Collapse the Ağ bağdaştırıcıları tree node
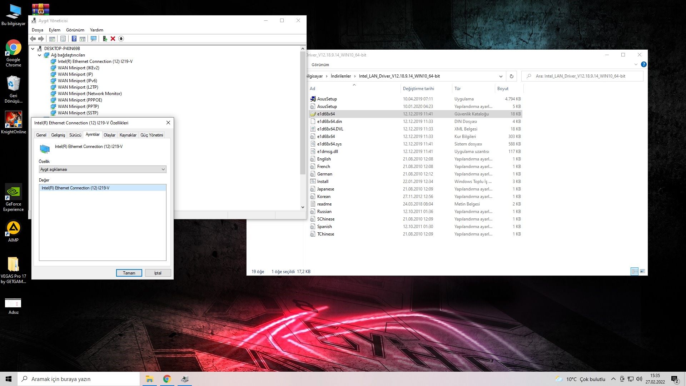 tap(40, 55)
